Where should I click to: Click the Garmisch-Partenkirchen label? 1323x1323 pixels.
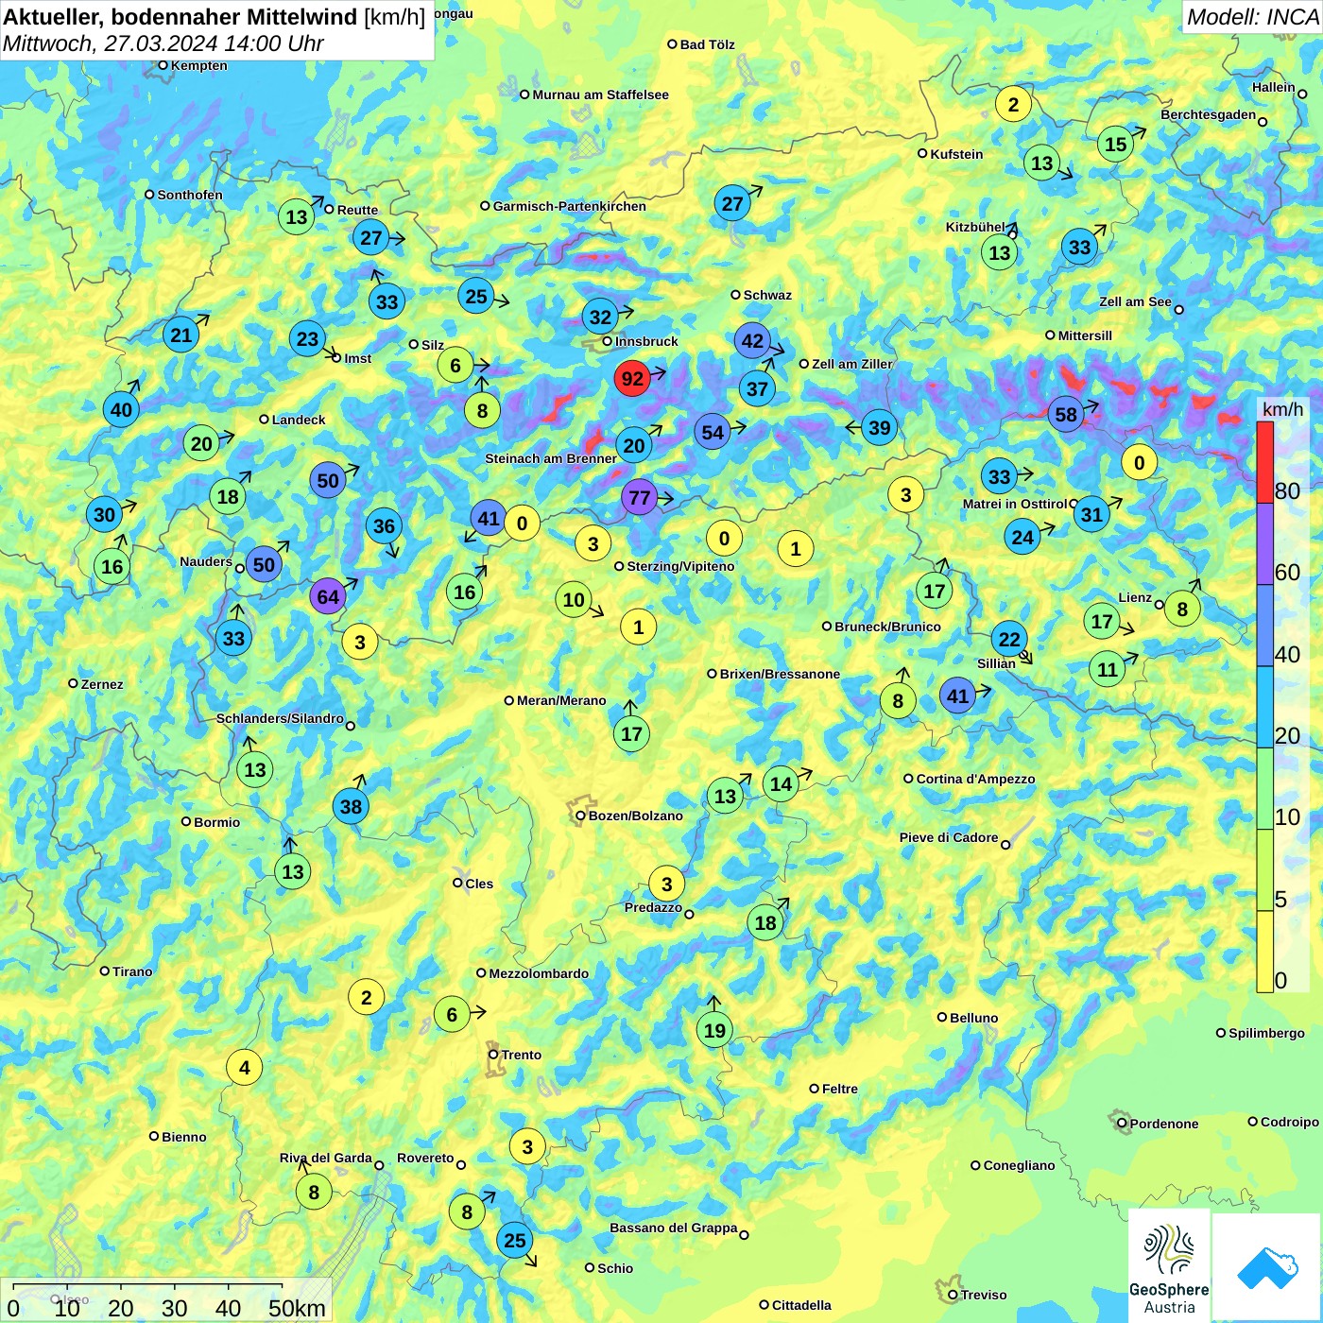click(x=570, y=206)
